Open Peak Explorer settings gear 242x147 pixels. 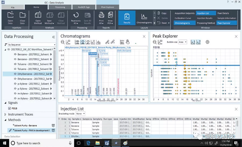click(207, 42)
